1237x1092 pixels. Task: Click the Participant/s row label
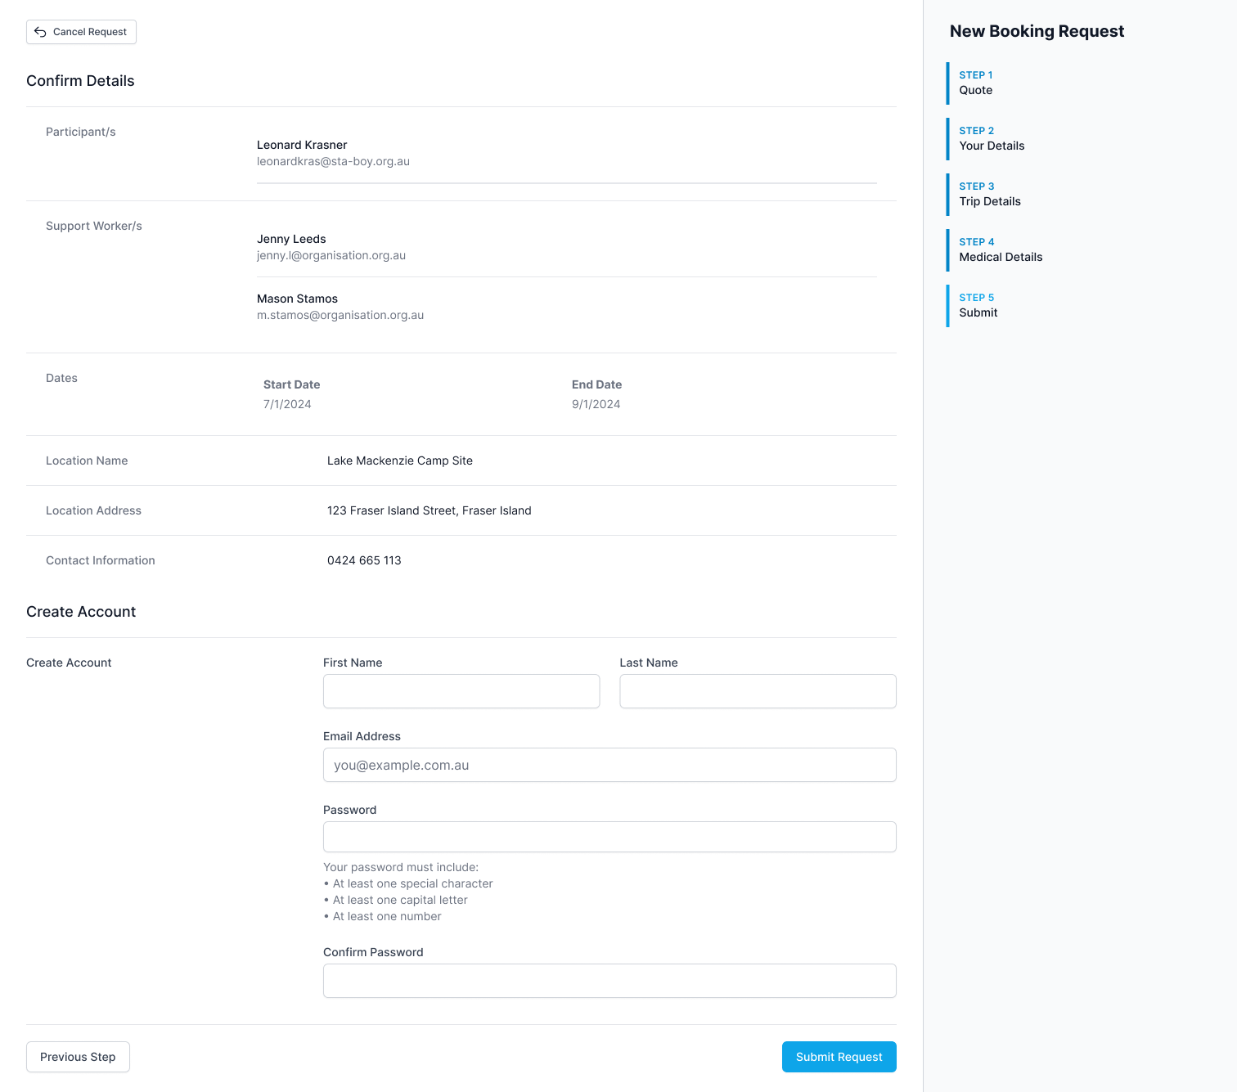coord(81,132)
